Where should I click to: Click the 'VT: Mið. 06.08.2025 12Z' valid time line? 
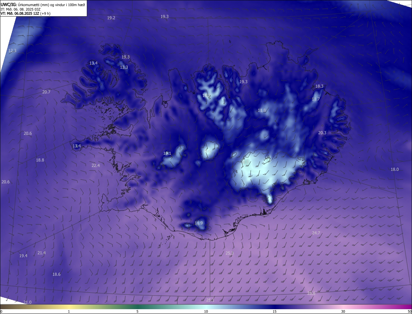(x=25, y=13)
